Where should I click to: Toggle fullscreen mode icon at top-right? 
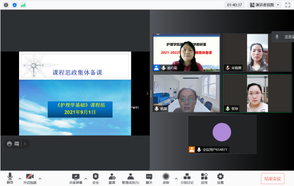tap(288, 5)
